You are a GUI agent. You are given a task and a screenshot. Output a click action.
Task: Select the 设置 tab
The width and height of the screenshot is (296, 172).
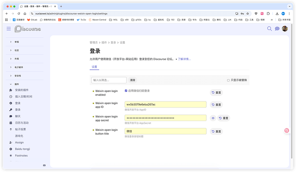[94, 67]
